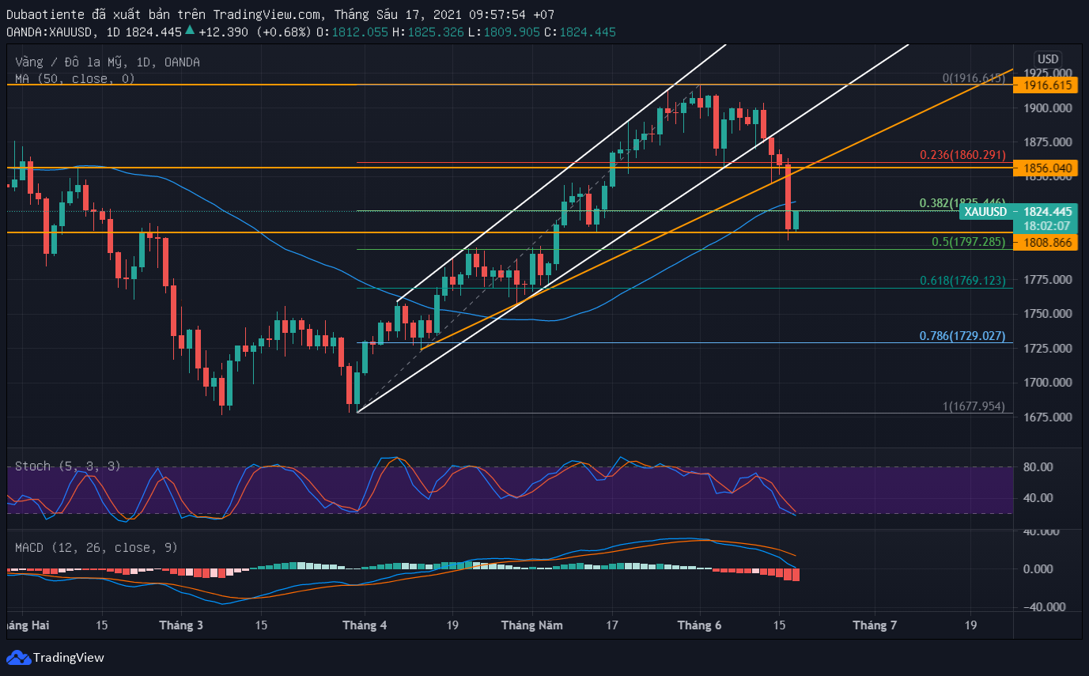This screenshot has width=1089, height=676.
Task: Click the 'Tháng Năm' date on time axis
Action: [532, 625]
